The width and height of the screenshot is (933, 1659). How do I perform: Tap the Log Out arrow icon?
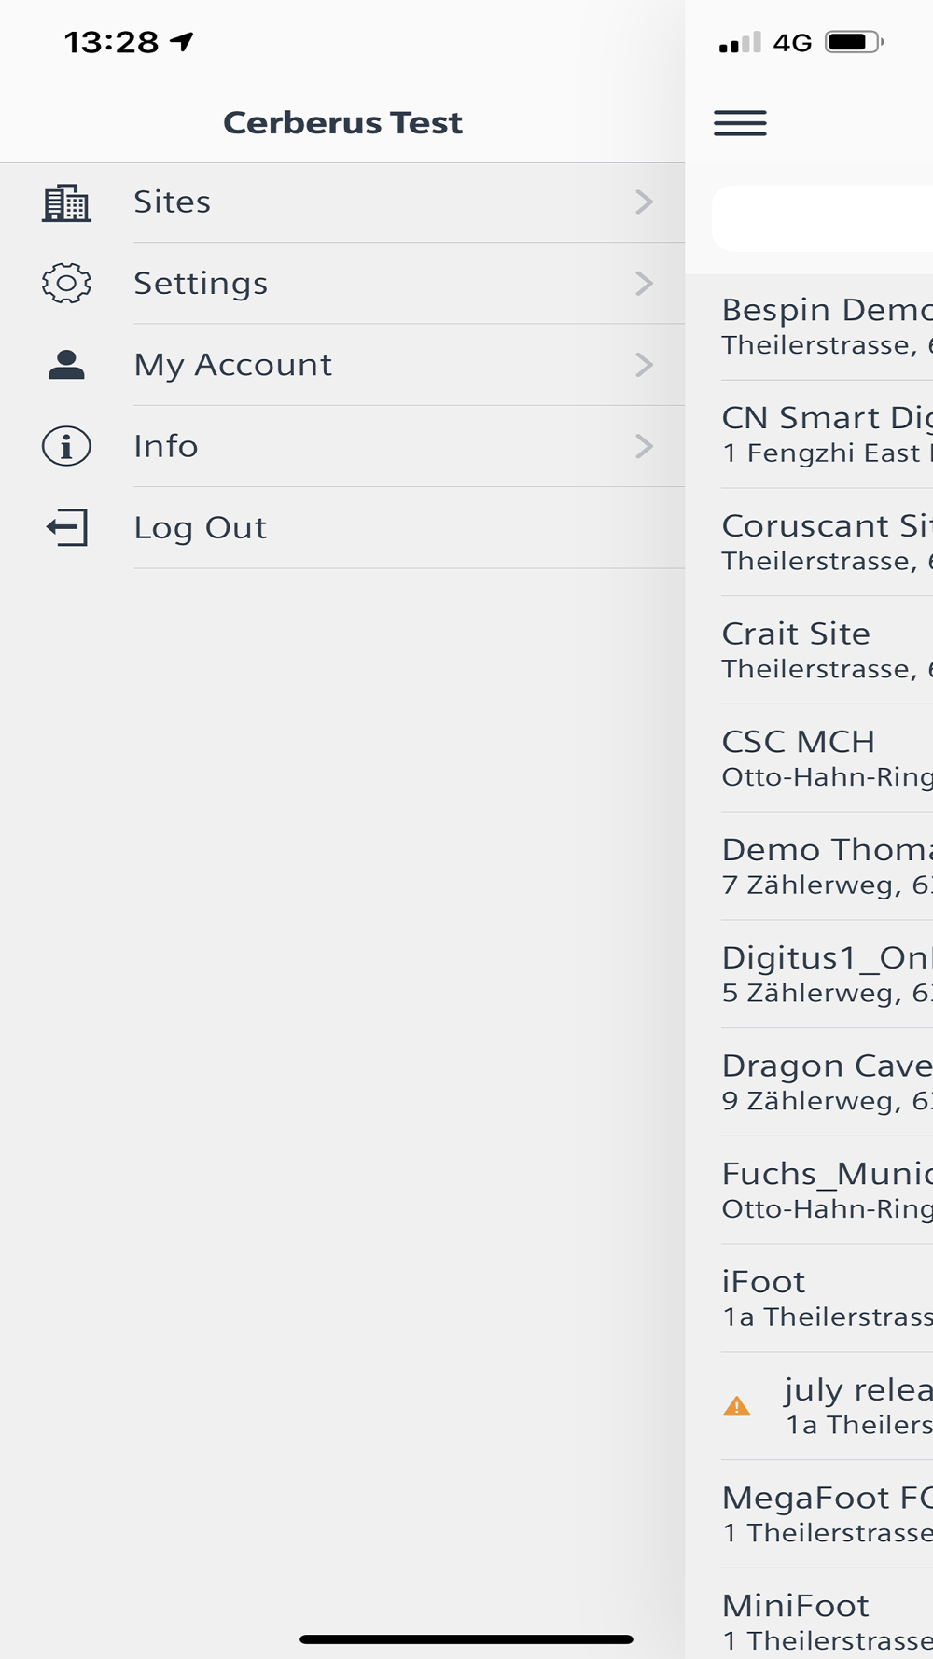(66, 527)
